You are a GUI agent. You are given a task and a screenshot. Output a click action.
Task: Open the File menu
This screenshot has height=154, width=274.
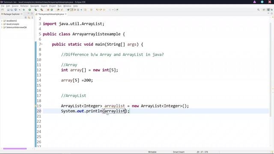[x=3, y=6]
